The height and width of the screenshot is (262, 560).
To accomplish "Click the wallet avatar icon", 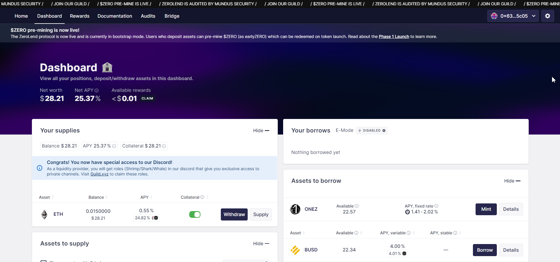I will (x=494, y=16).
